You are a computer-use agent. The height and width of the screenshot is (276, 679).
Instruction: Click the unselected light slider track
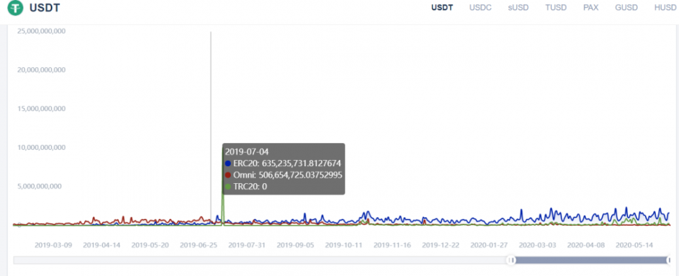click(x=258, y=260)
